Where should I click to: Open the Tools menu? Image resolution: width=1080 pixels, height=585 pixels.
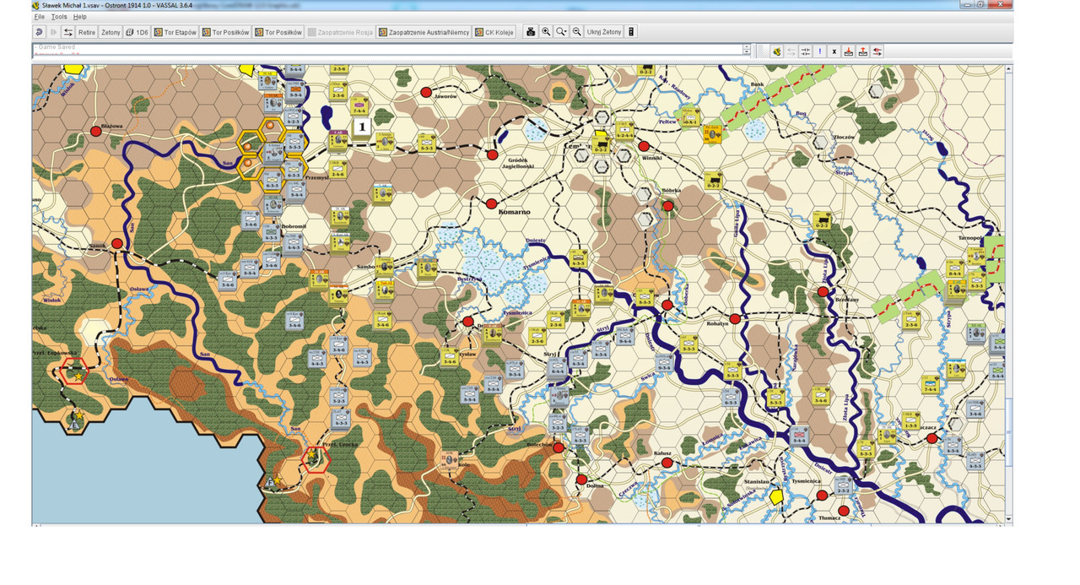point(58,17)
